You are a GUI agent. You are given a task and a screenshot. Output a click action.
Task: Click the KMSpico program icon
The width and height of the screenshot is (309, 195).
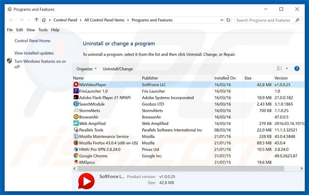tap(76, 162)
